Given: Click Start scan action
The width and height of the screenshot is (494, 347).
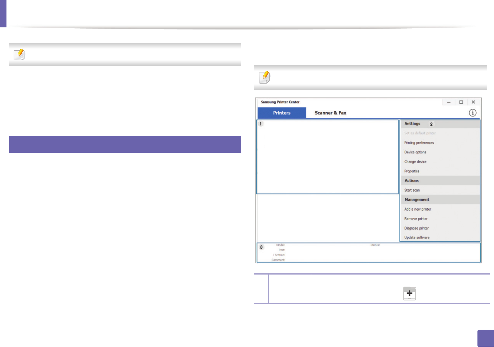Looking at the screenshot, I should 412,190.
